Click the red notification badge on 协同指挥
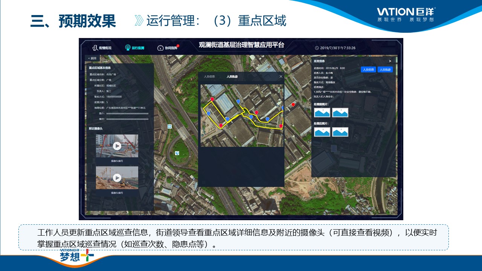Image resolution: width=482 pixels, height=271 pixels. pos(178,46)
